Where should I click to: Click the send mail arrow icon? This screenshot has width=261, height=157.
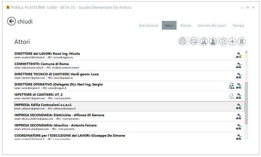[x=194, y=41]
